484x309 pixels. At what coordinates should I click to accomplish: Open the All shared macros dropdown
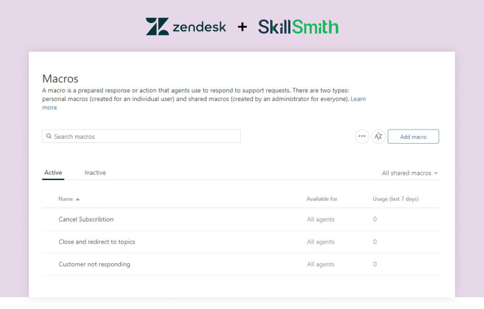[x=410, y=173]
